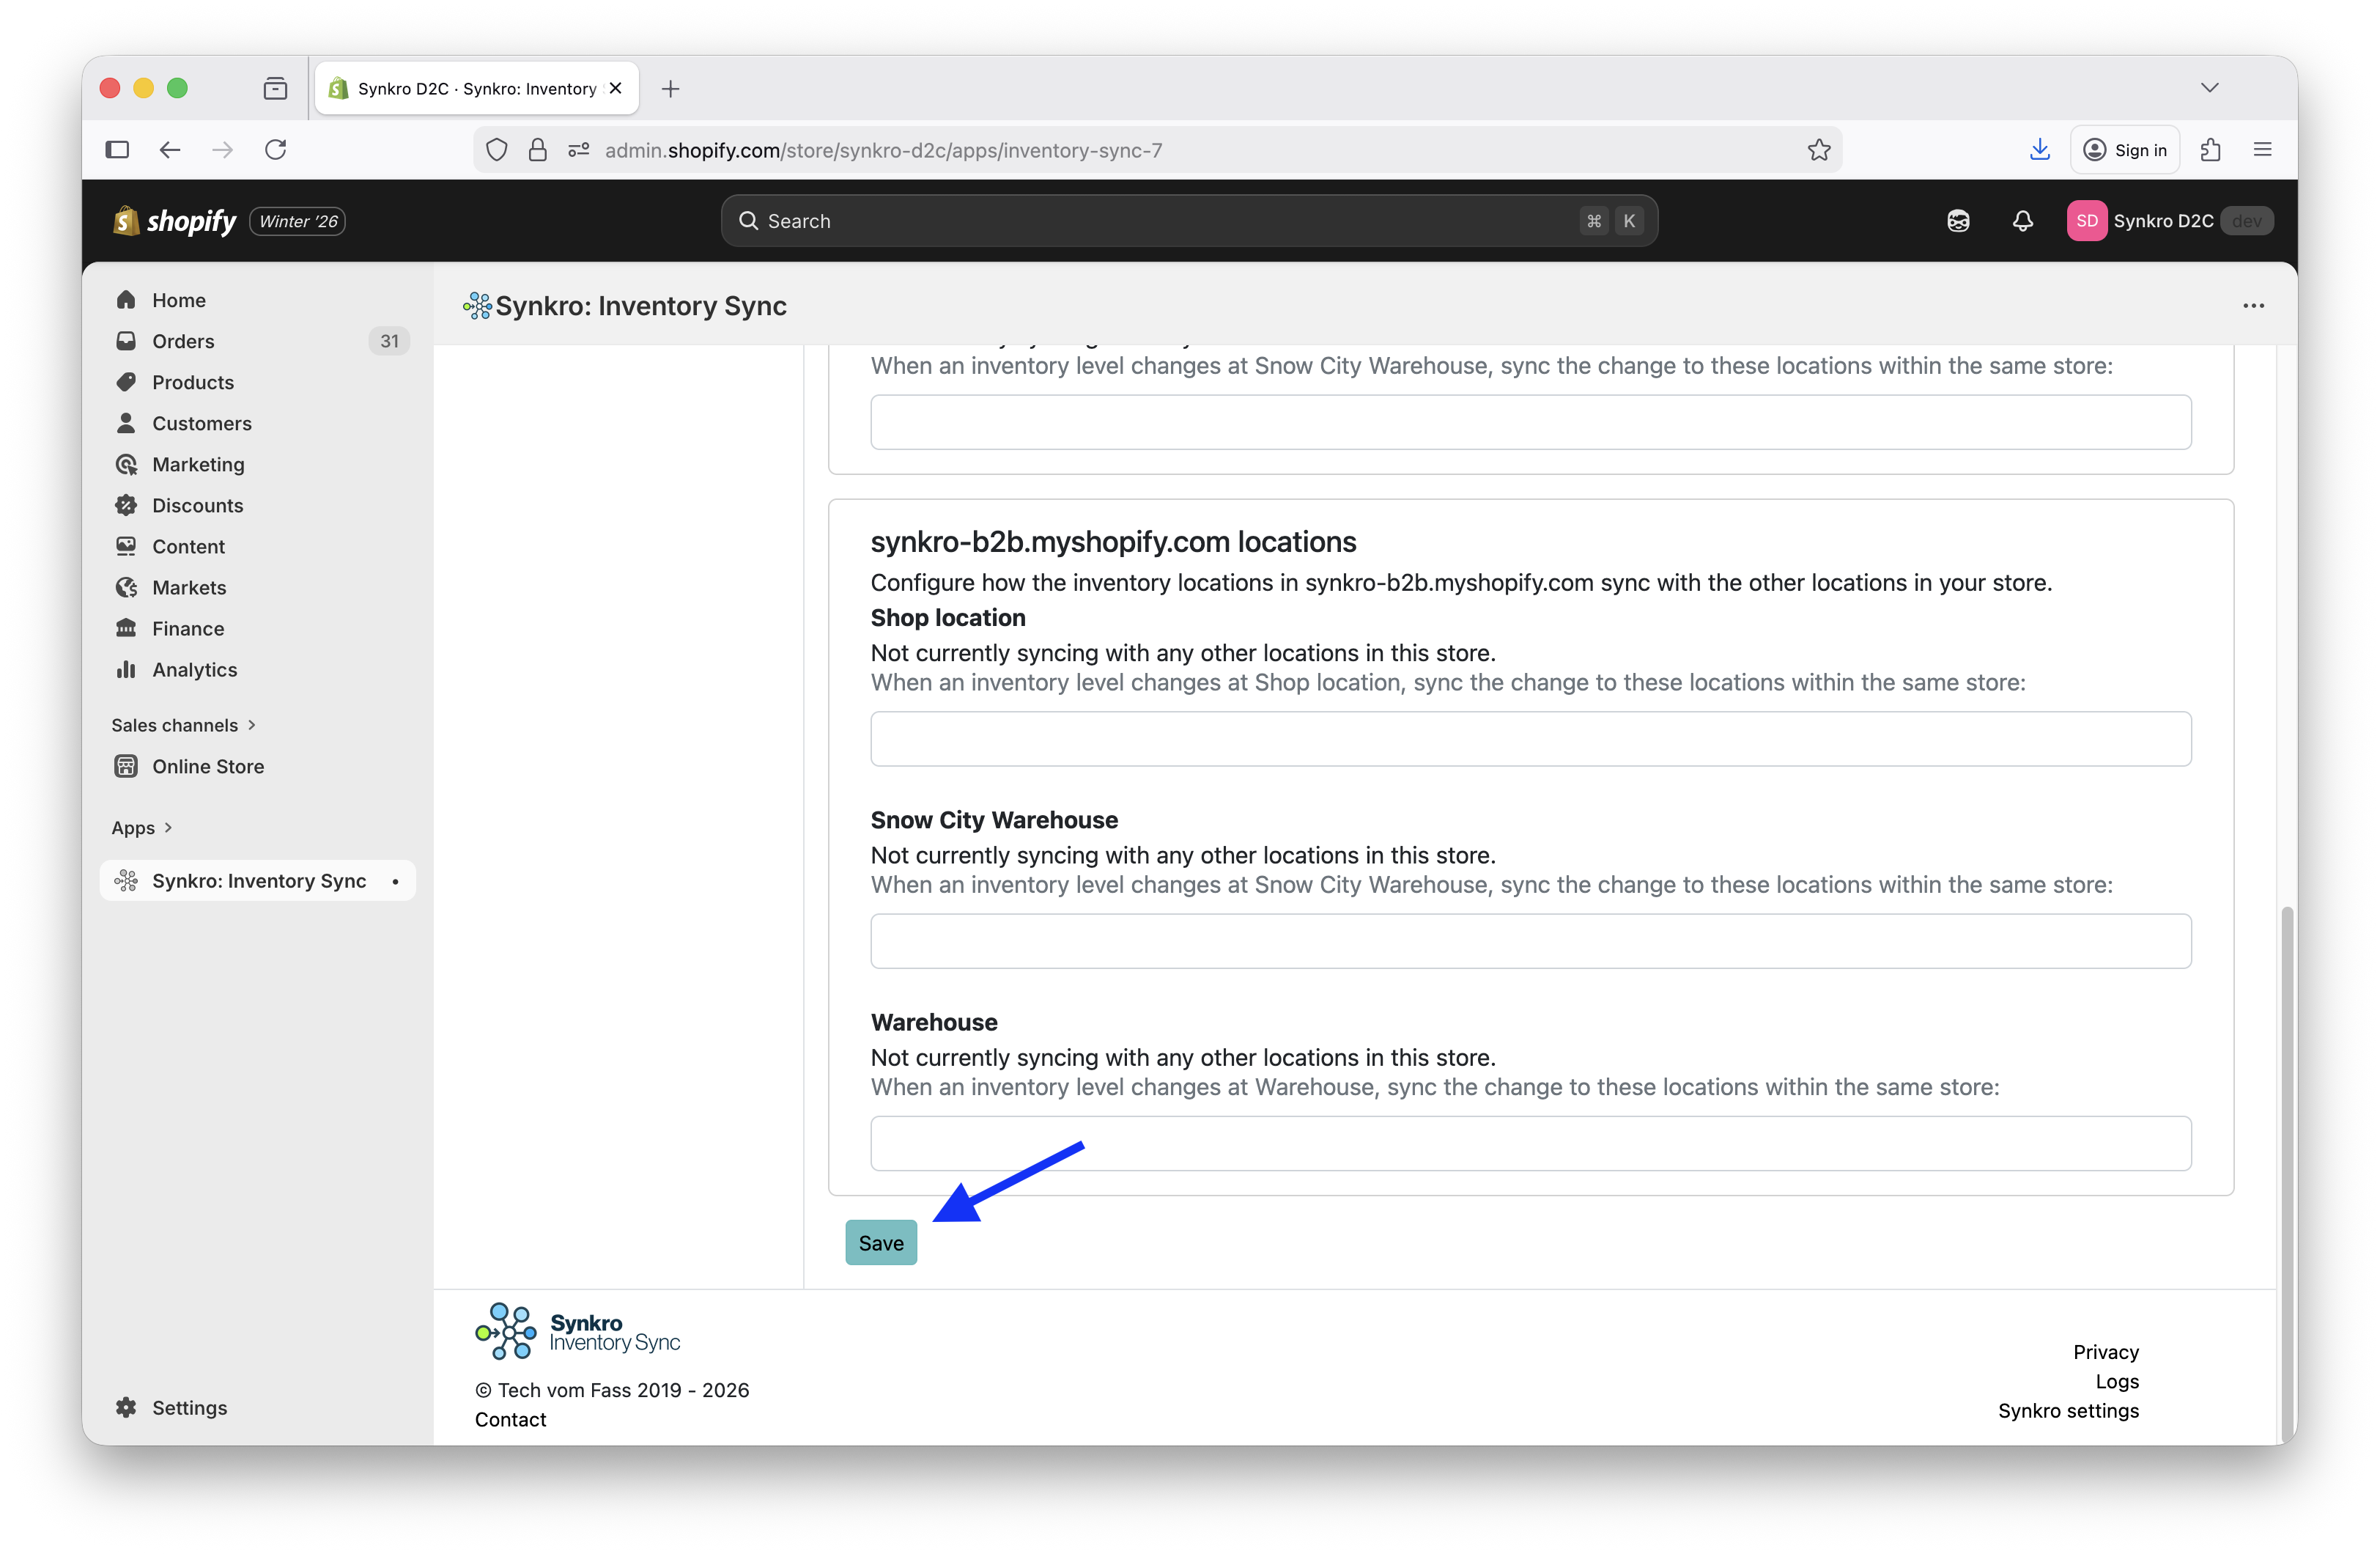This screenshot has width=2380, height=1554.
Task: Go to Orders in the sidebar
Action: tap(183, 341)
